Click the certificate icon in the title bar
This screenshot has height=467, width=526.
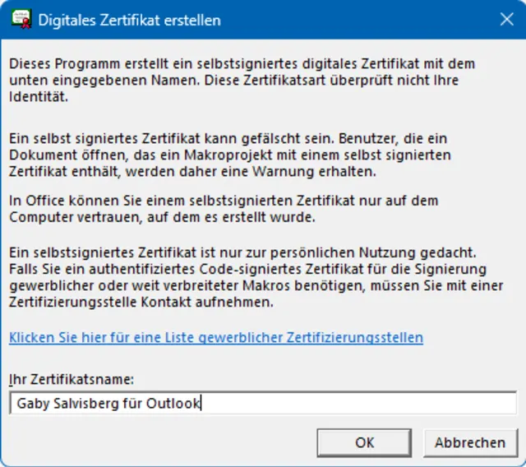[x=21, y=20]
